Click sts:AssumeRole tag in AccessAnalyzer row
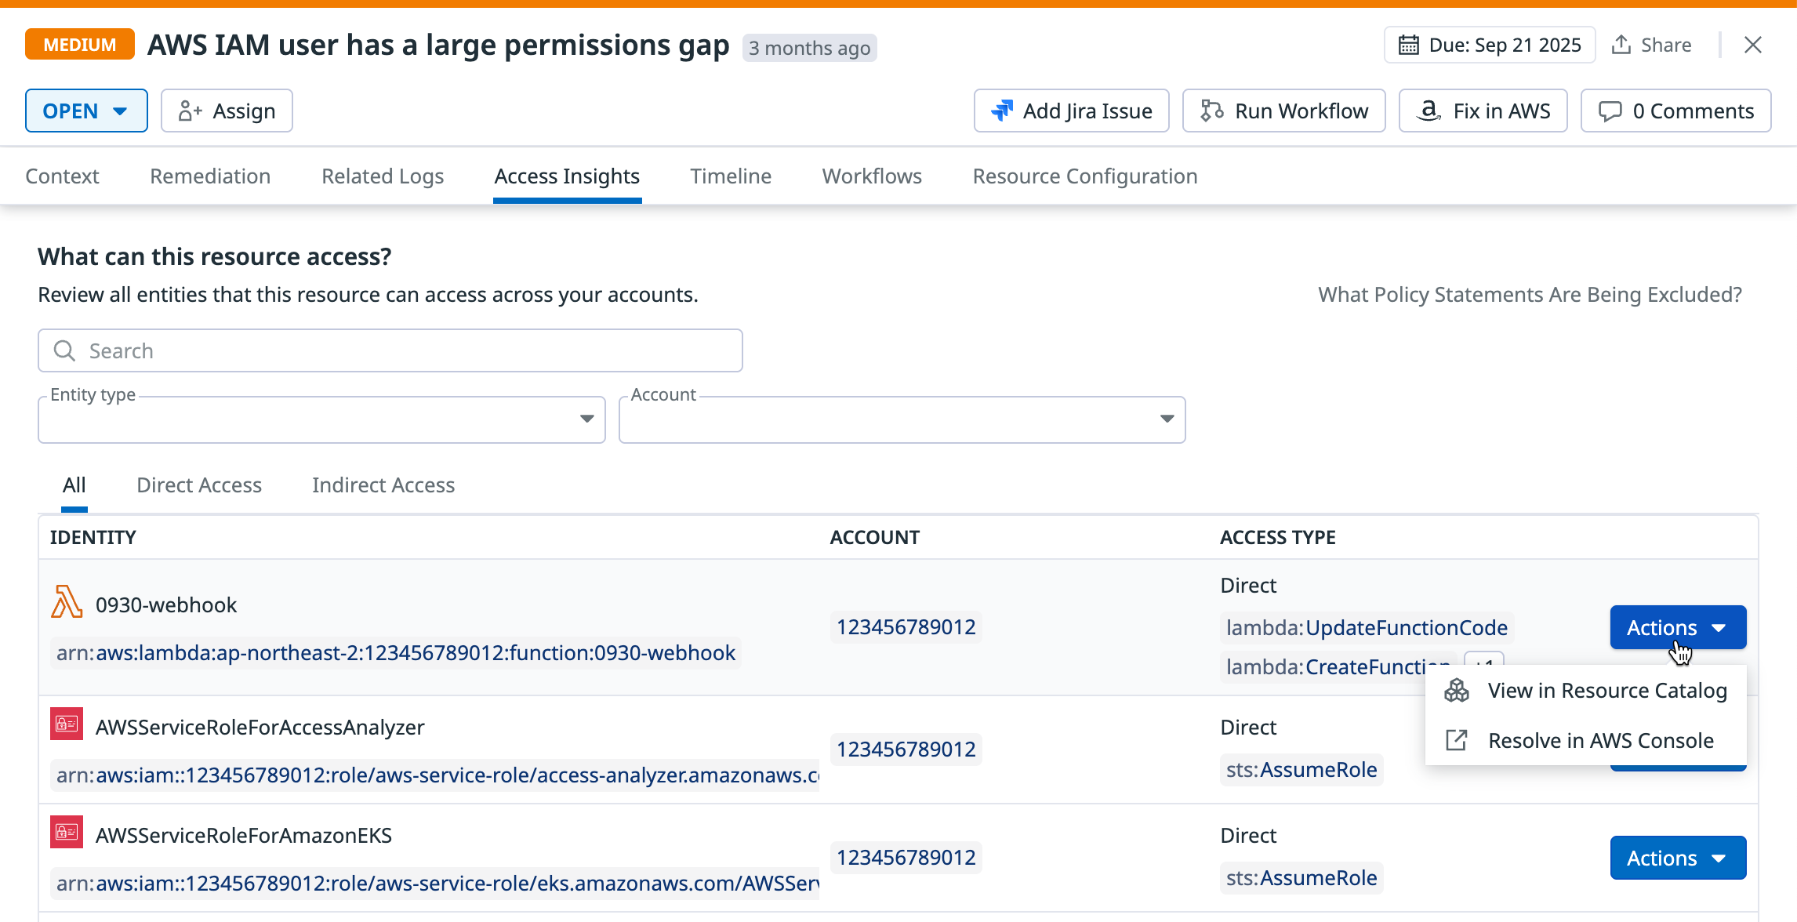The width and height of the screenshot is (1797, 922). [1301, 770]
